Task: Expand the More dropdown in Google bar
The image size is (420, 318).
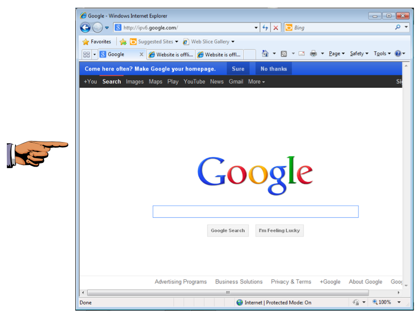Action: [256, 81]
